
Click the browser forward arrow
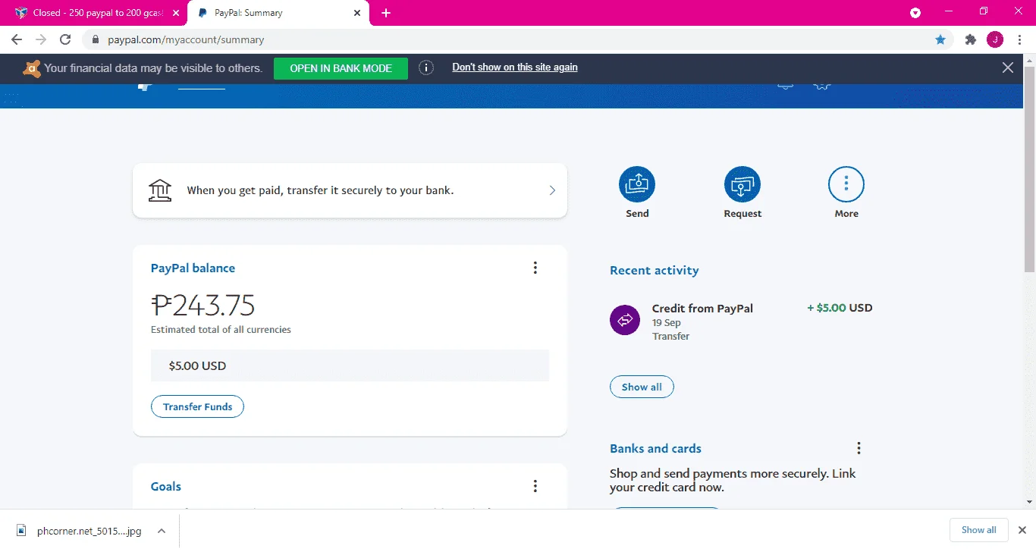[x=41, y=39]
